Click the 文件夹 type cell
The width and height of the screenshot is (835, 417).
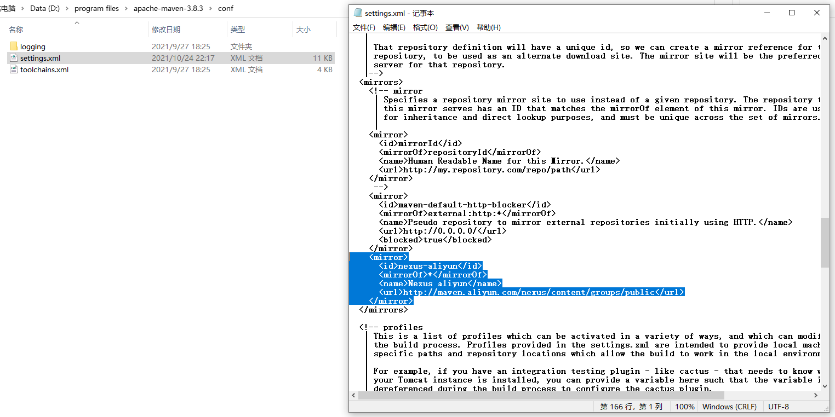tap(242, 47)
